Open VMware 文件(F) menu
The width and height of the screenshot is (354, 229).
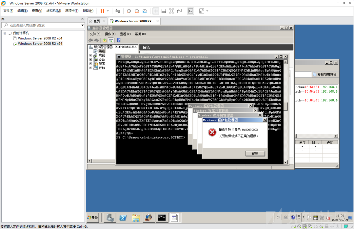[8, 10]
